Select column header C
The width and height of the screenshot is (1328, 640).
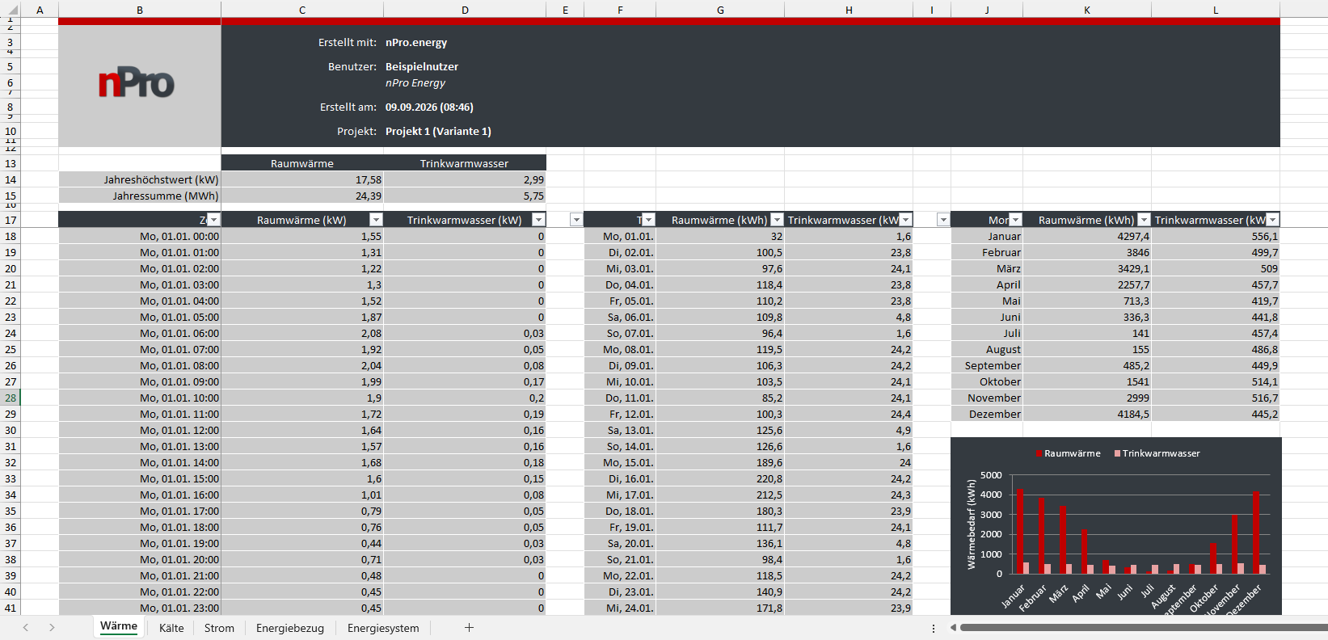(x=302, y=10)
